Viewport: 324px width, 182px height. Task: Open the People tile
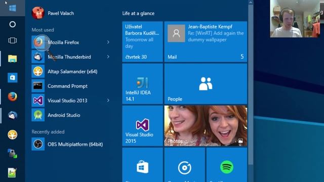pyautogui.click(x=206, y=84)
